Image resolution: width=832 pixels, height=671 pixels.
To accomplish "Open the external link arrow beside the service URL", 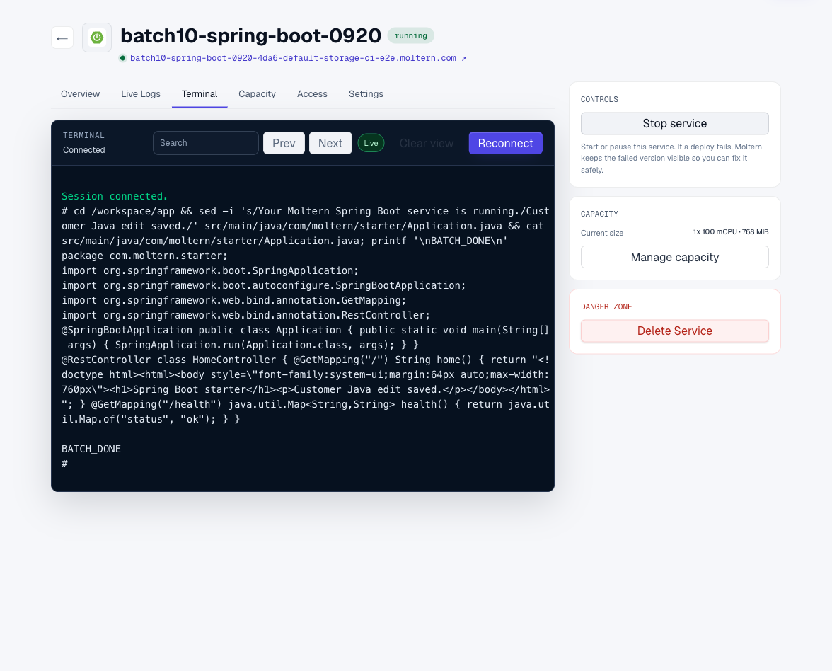I will (x=464, y=58).
